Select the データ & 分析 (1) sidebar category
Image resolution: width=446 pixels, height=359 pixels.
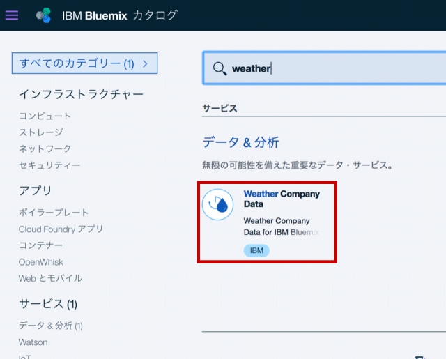pyautogui.click(x=51, y=326)
